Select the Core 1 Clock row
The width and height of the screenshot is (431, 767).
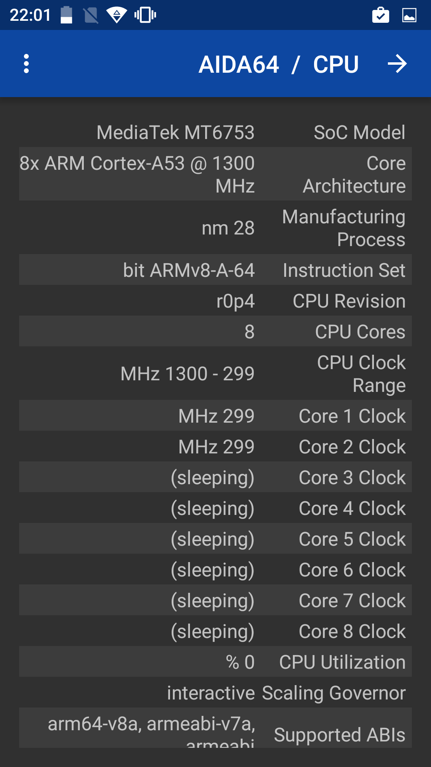click(x=215, y=416)
